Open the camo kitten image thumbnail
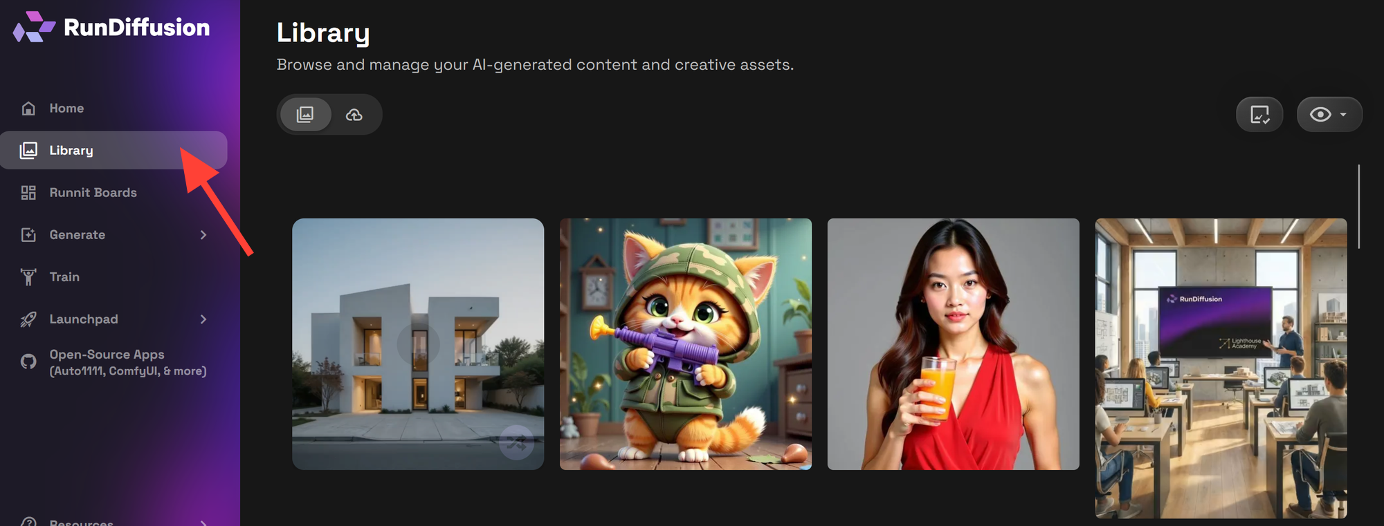This screenshot has height=526, width=1384. point(686,344)
